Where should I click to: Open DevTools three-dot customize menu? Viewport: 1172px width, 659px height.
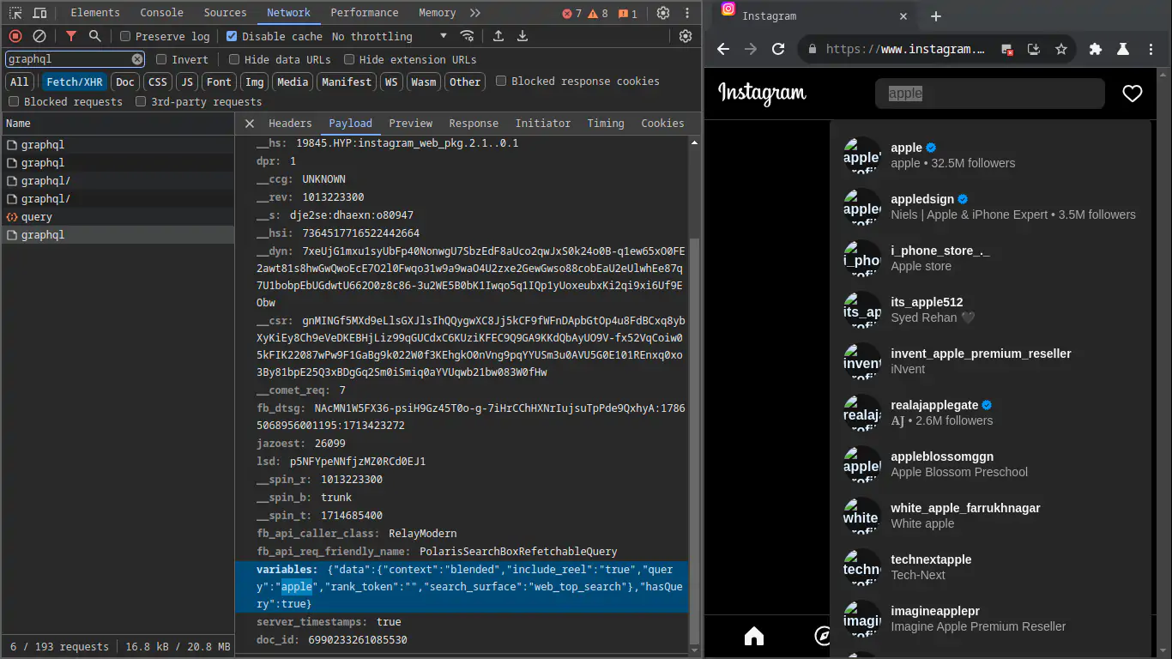tap(687, 13)
